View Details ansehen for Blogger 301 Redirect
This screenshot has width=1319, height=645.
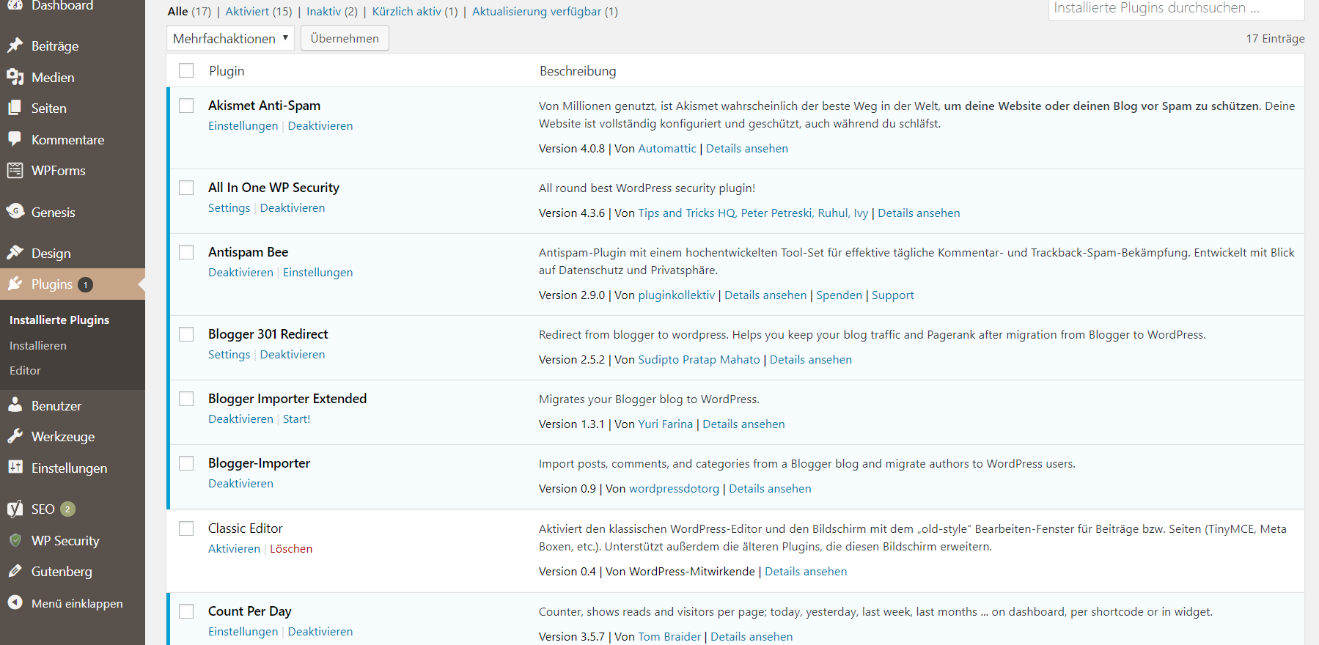[x=811, y=359]
